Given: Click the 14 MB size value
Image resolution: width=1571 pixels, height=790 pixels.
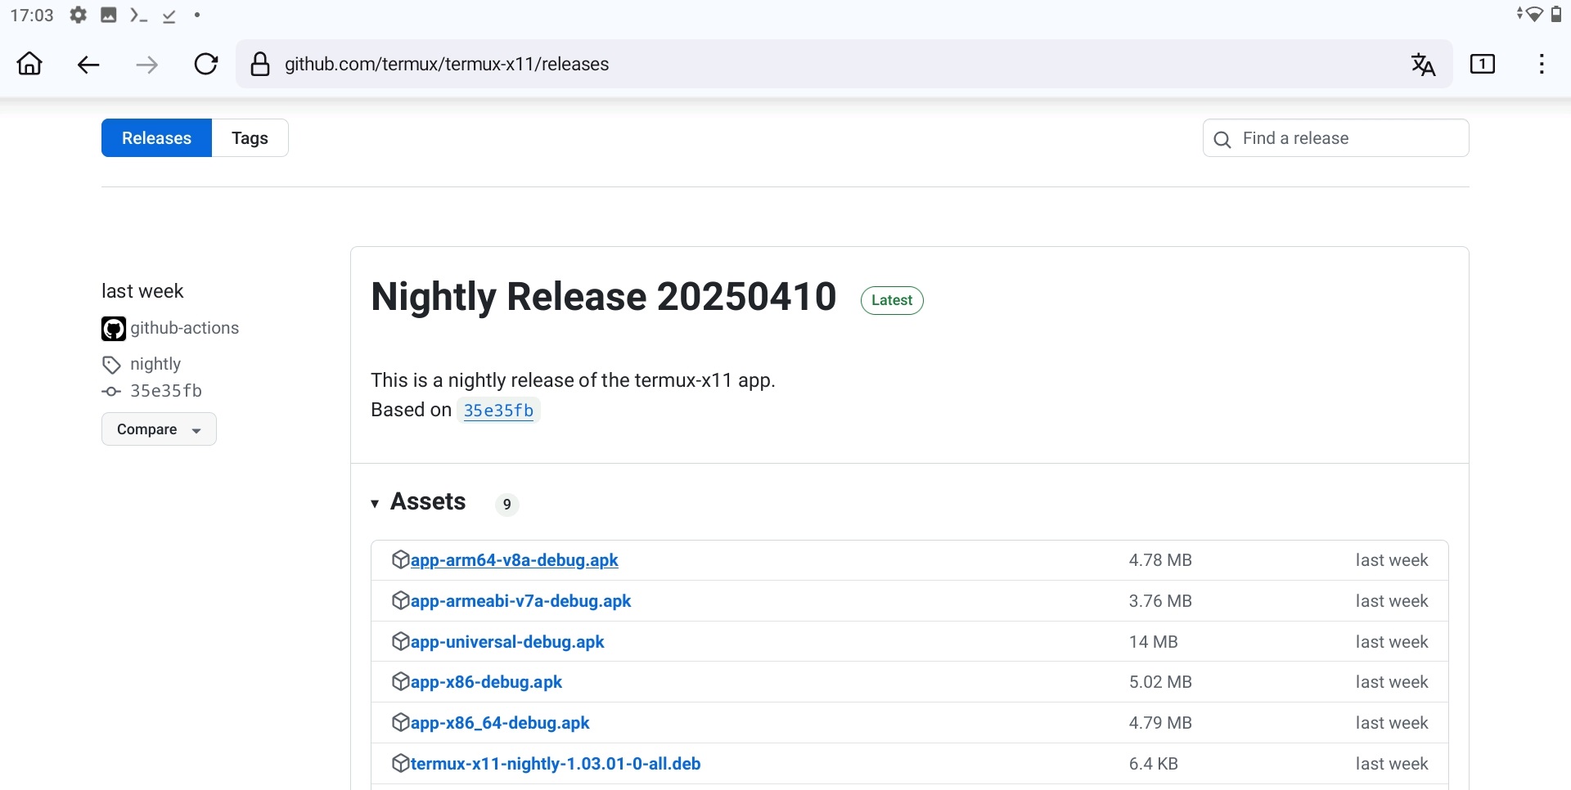Looking at the screenshot, I should point(1154,642).
